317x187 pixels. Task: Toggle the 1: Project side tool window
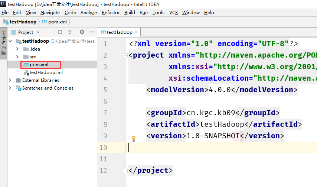click(4, 43)
